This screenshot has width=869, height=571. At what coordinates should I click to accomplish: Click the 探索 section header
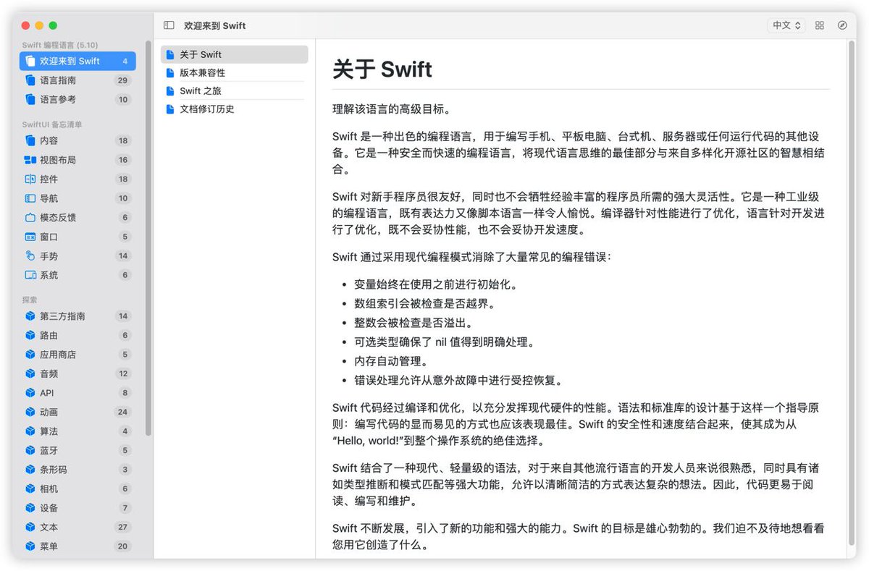pyautogui.click(x=30, y=300)
